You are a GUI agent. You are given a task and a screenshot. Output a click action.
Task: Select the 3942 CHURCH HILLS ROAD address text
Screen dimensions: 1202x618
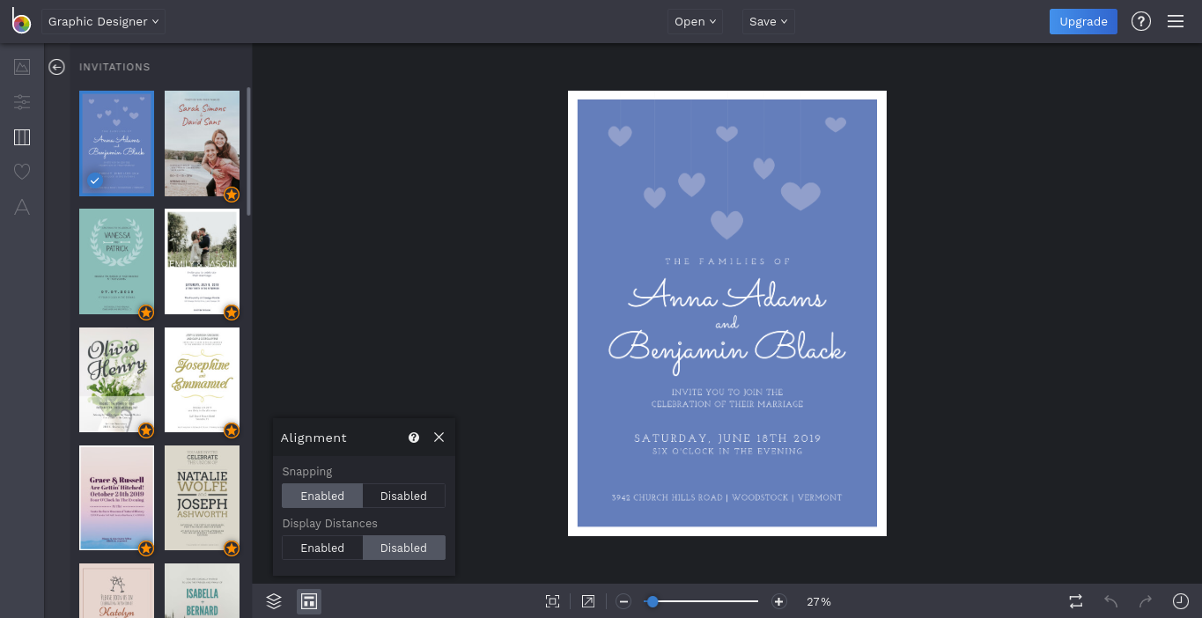727,497
